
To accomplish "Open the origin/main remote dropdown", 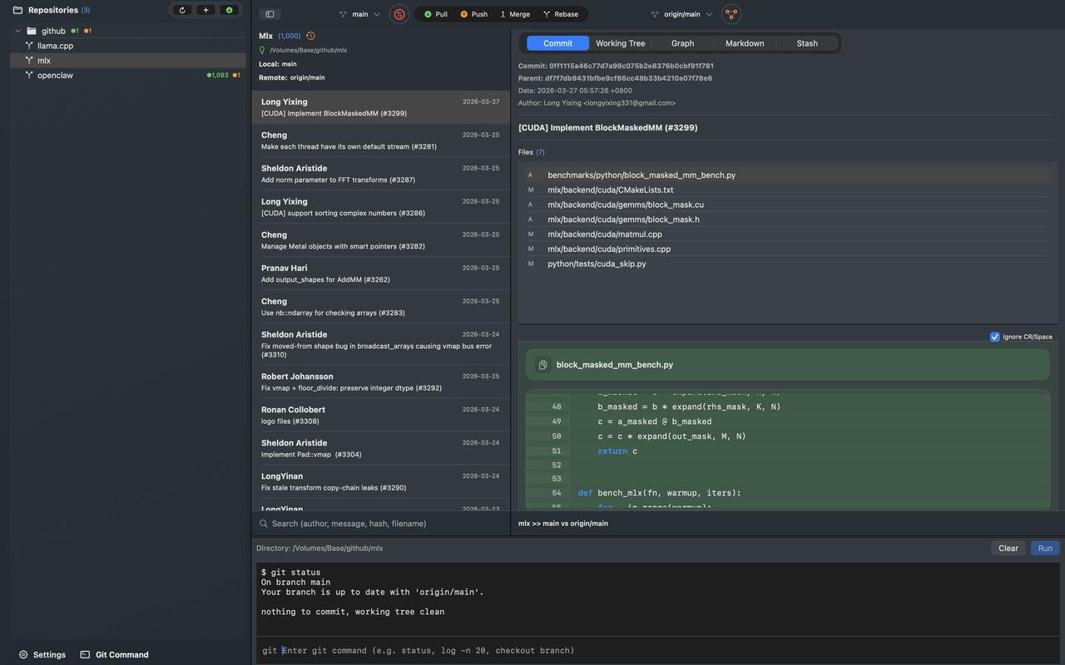I will [681, 14].
